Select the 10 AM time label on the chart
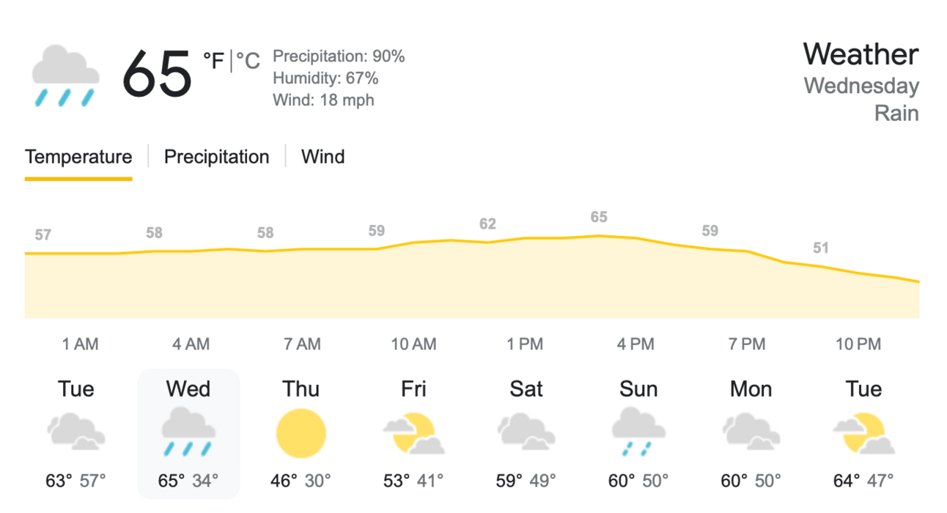Viewport: 947px width, 513px height. (413, 344)
